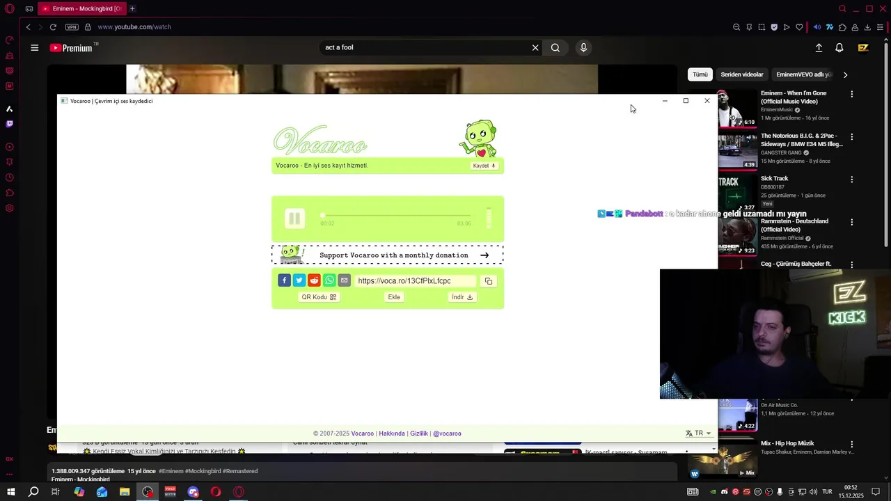Copy the Vocaroo link with copy icon
891x501 pixels.
tap(489, 281)
